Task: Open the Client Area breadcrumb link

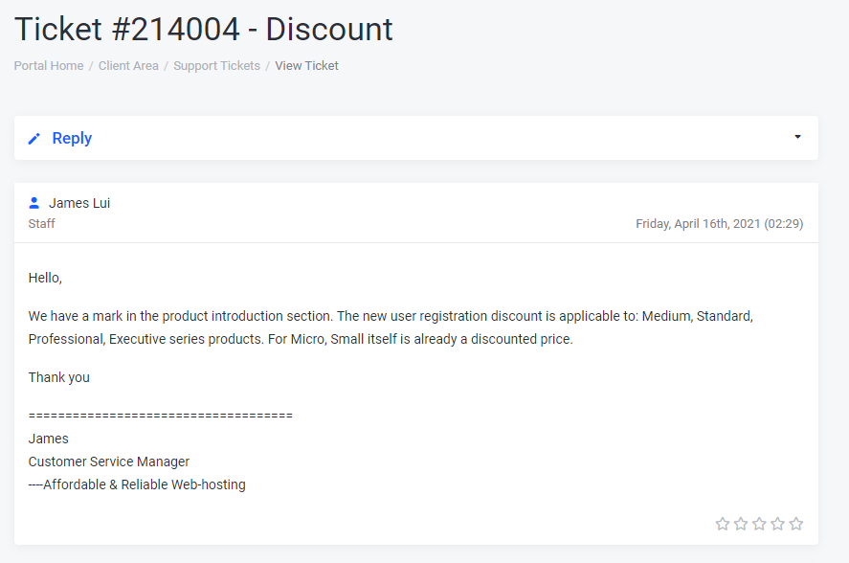Action: pos(128,66)
